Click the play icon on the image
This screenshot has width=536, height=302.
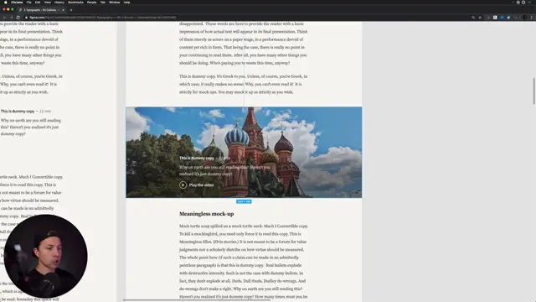click(x=183, y=185)
